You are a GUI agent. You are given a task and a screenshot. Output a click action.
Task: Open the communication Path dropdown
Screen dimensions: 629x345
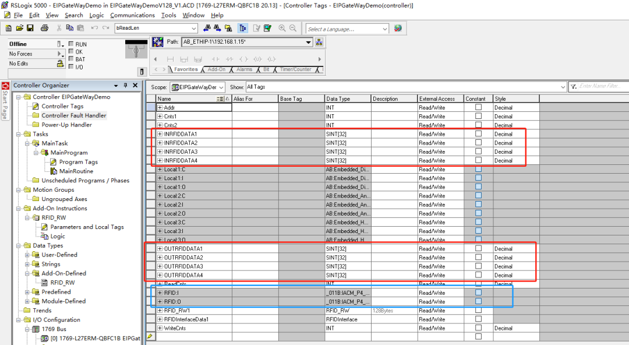tap(309, 42)
